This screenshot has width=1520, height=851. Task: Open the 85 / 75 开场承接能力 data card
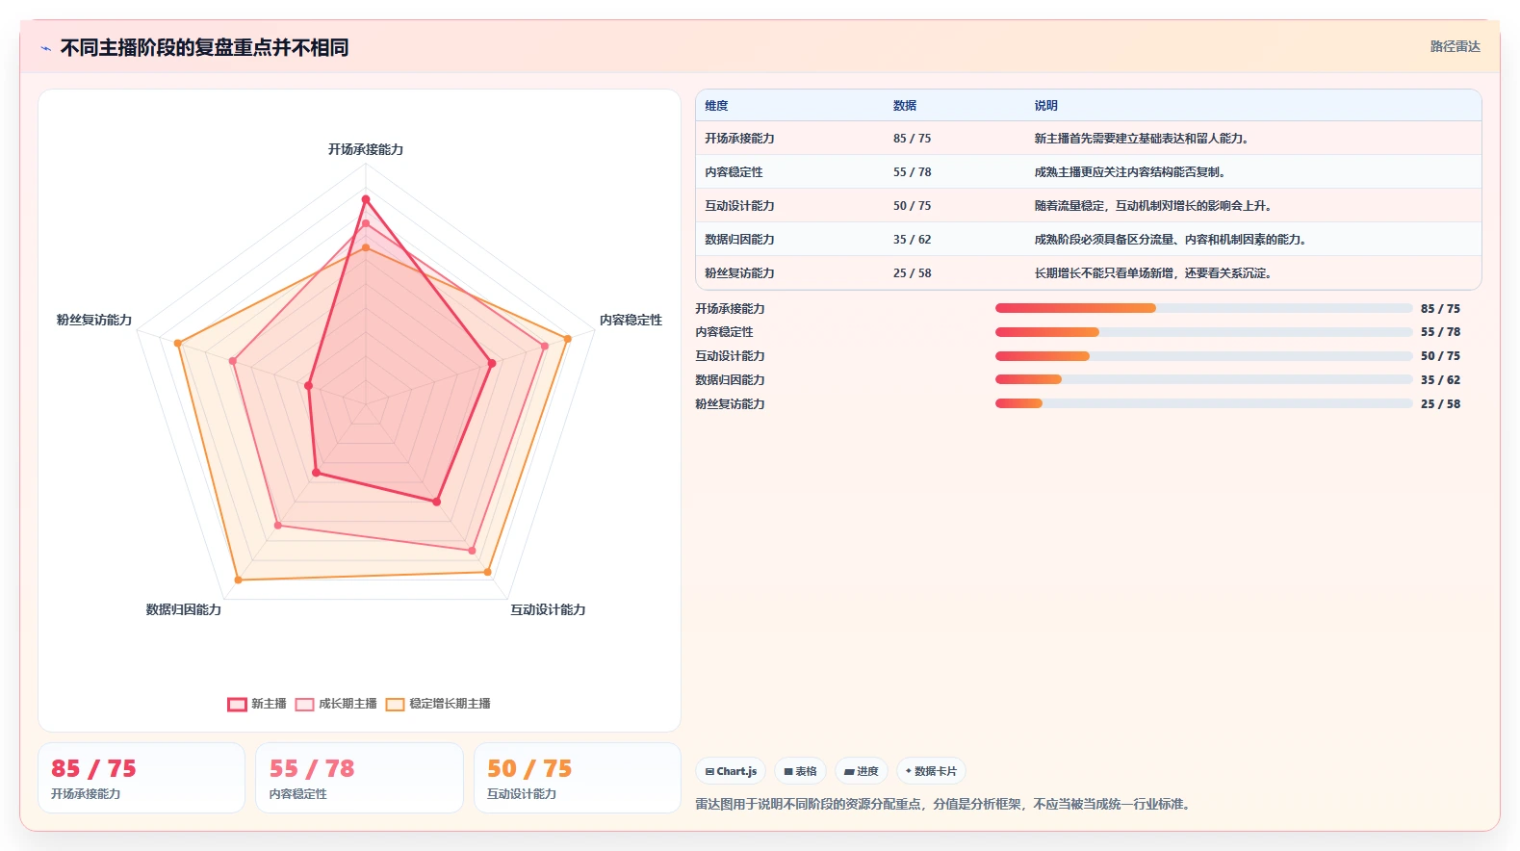pyautogui.click(x=142, y=778)
